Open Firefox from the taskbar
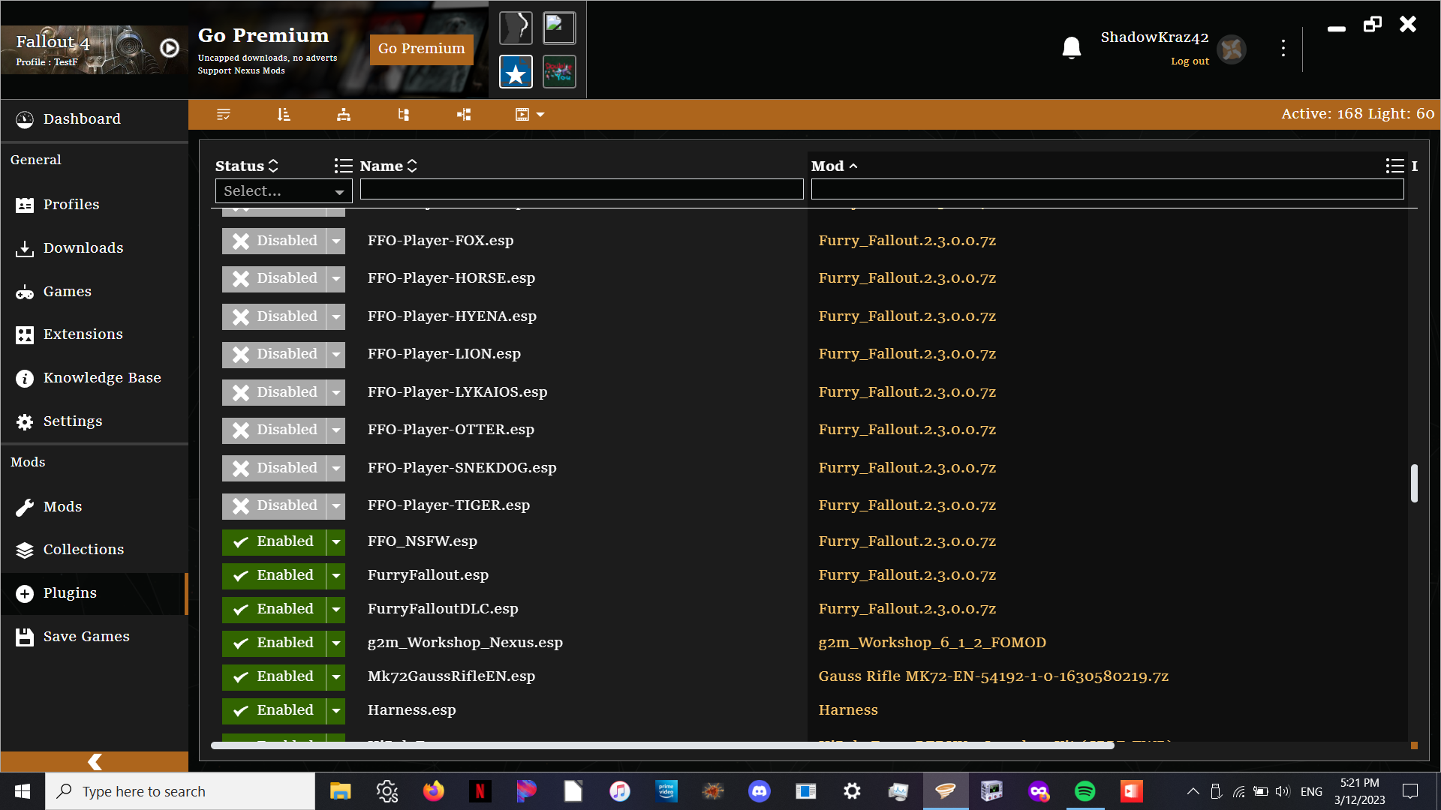1441x810 pixels. tap(434, 791)
